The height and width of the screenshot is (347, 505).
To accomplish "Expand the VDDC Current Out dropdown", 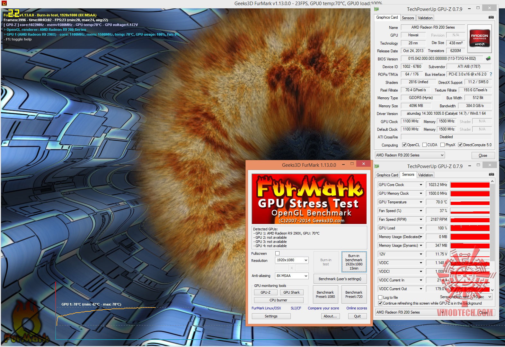I will [421, 289].
